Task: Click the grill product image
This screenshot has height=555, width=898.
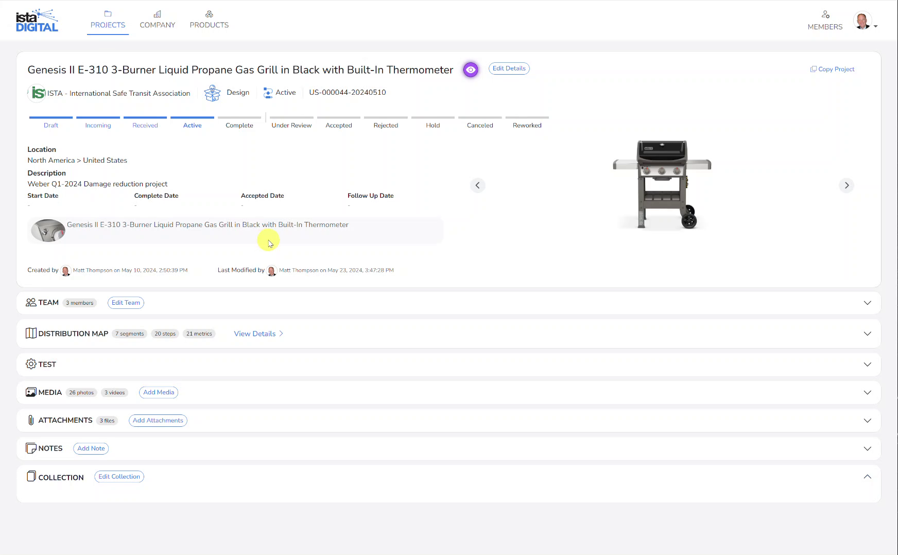Action: pos(662,184)
